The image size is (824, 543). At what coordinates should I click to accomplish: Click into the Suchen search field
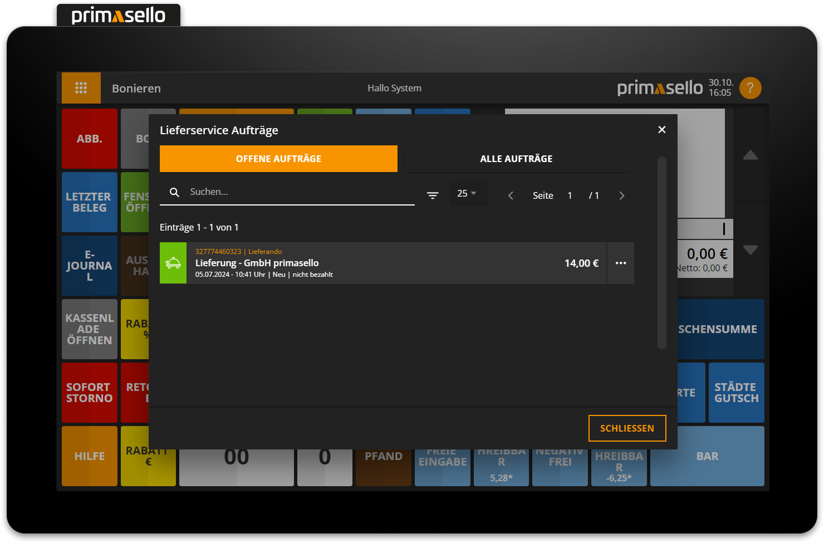click(x=301, y=192)
